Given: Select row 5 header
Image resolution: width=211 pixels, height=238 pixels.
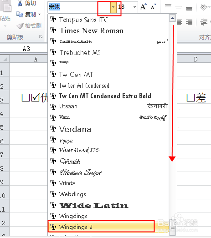Looking at the screenshot, I should (x=5, y=124).
